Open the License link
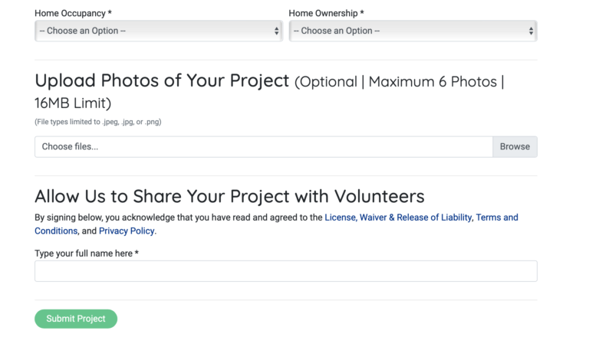This screenshot has width=589, height=347. (x=340, y=218)
